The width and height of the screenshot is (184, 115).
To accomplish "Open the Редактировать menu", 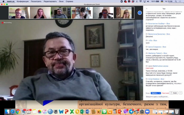I will point(50,1).
